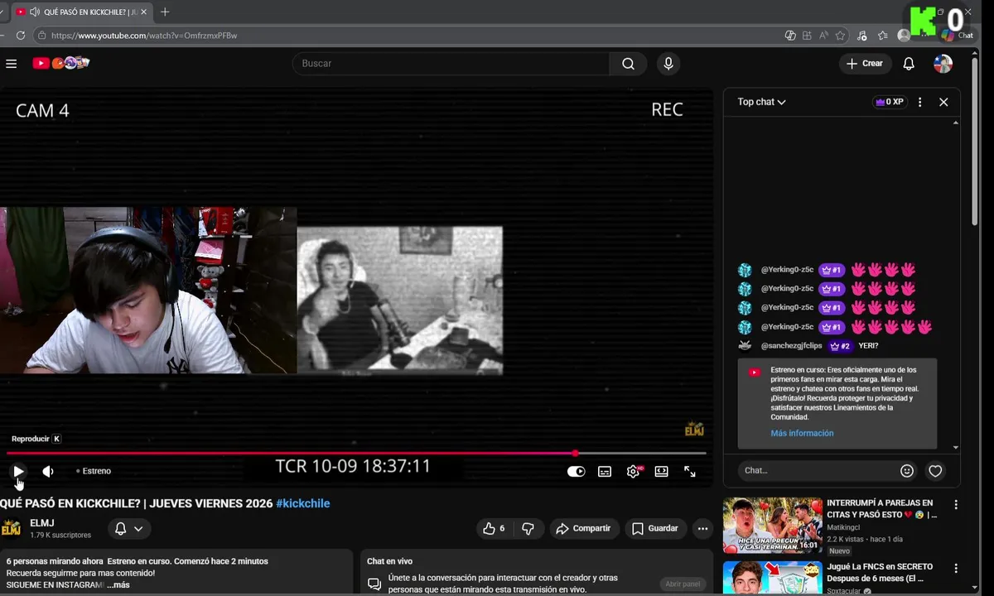Click the Compartir share button

[583, 528]
